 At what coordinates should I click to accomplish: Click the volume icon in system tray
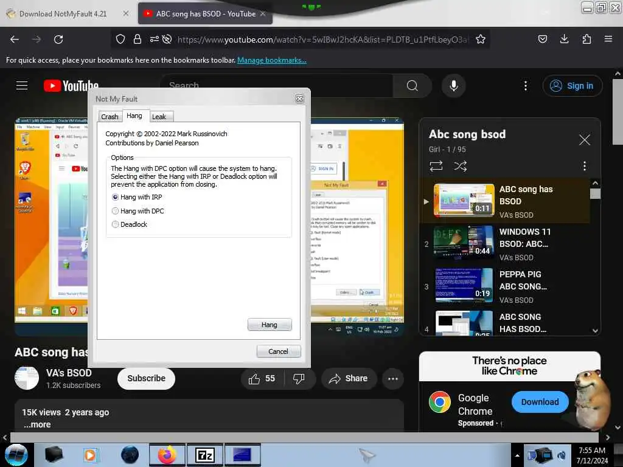tap(562, 455)
